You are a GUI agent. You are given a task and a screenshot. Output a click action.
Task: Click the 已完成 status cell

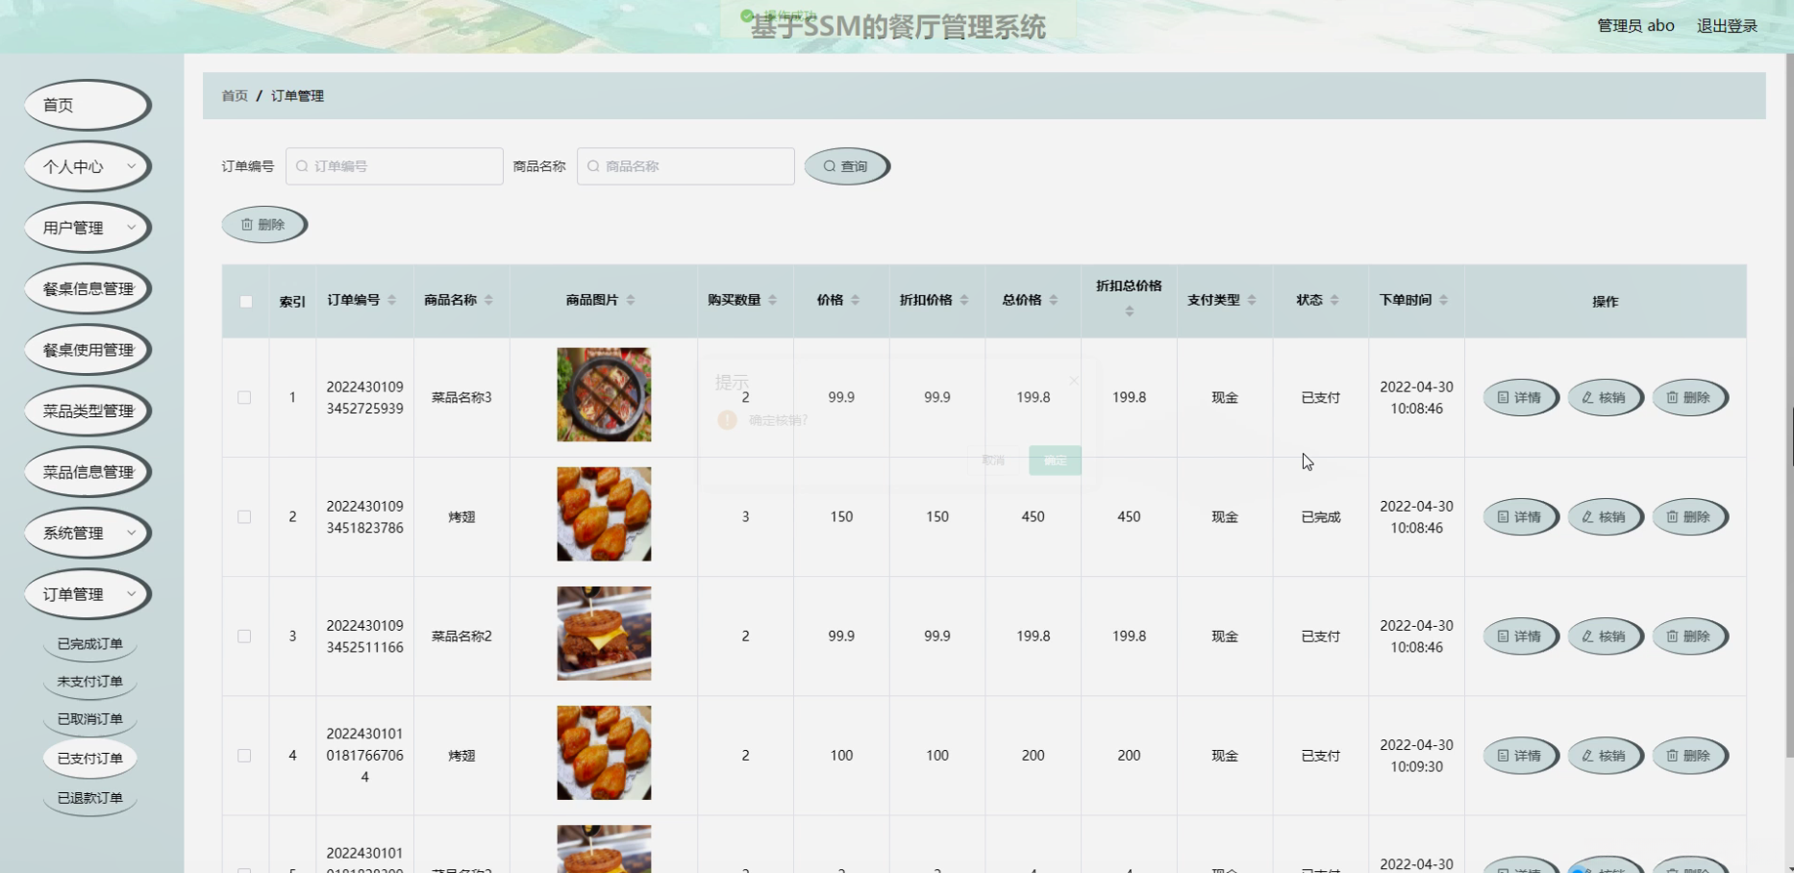(x=1320, y=517)
